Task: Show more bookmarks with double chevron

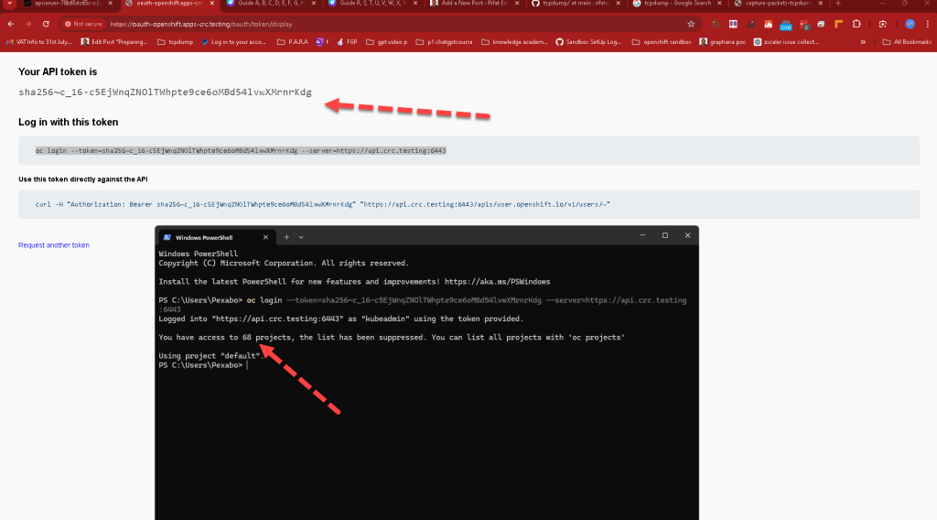Action: [863, 42]
